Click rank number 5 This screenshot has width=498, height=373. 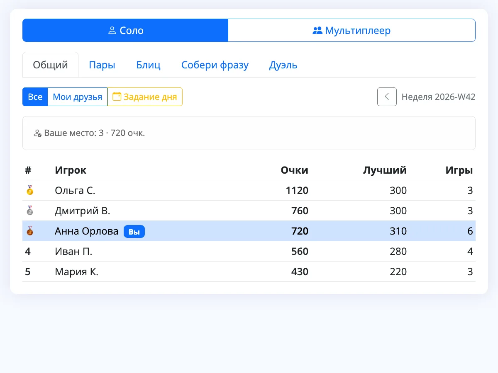(28, 271)
